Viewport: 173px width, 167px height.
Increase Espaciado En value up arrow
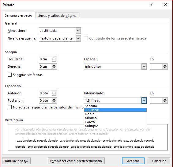tap(165, 99)
